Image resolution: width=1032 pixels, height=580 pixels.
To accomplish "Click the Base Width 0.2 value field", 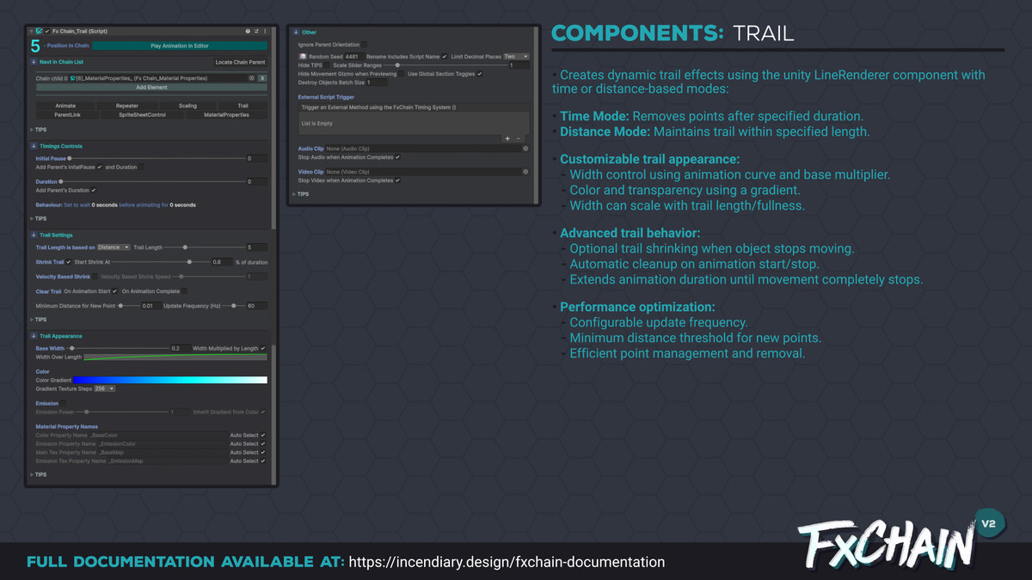I will point(180,348).
